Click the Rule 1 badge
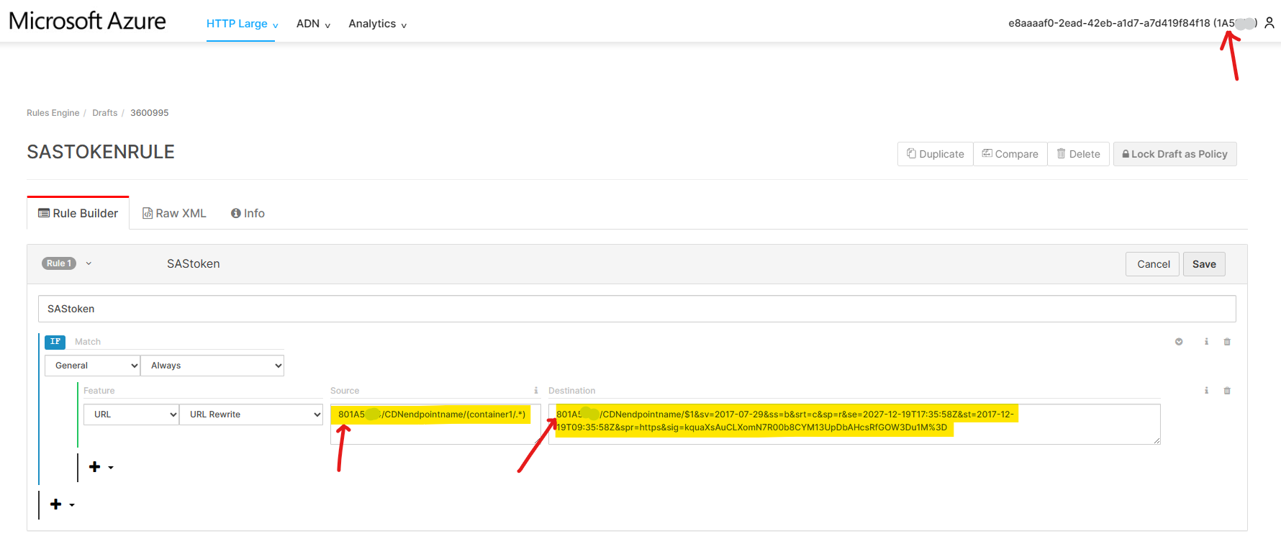This screenshot has width=1281, height=539. point(59,263)
